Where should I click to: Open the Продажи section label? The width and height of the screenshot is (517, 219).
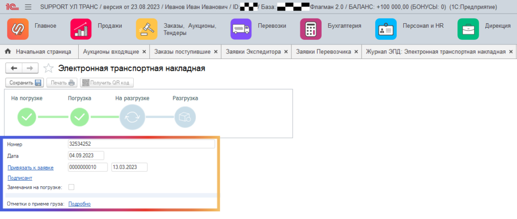click(x=110, y=26)
